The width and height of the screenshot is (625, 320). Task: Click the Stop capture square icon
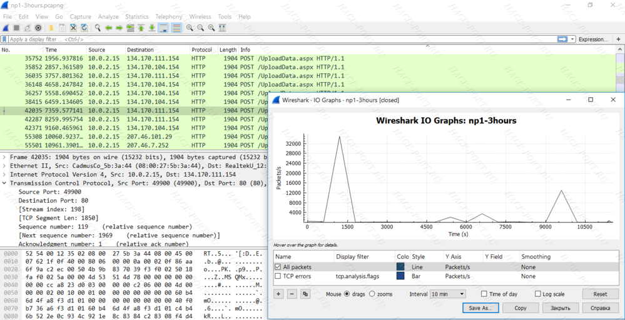click(x=16, y=28)
